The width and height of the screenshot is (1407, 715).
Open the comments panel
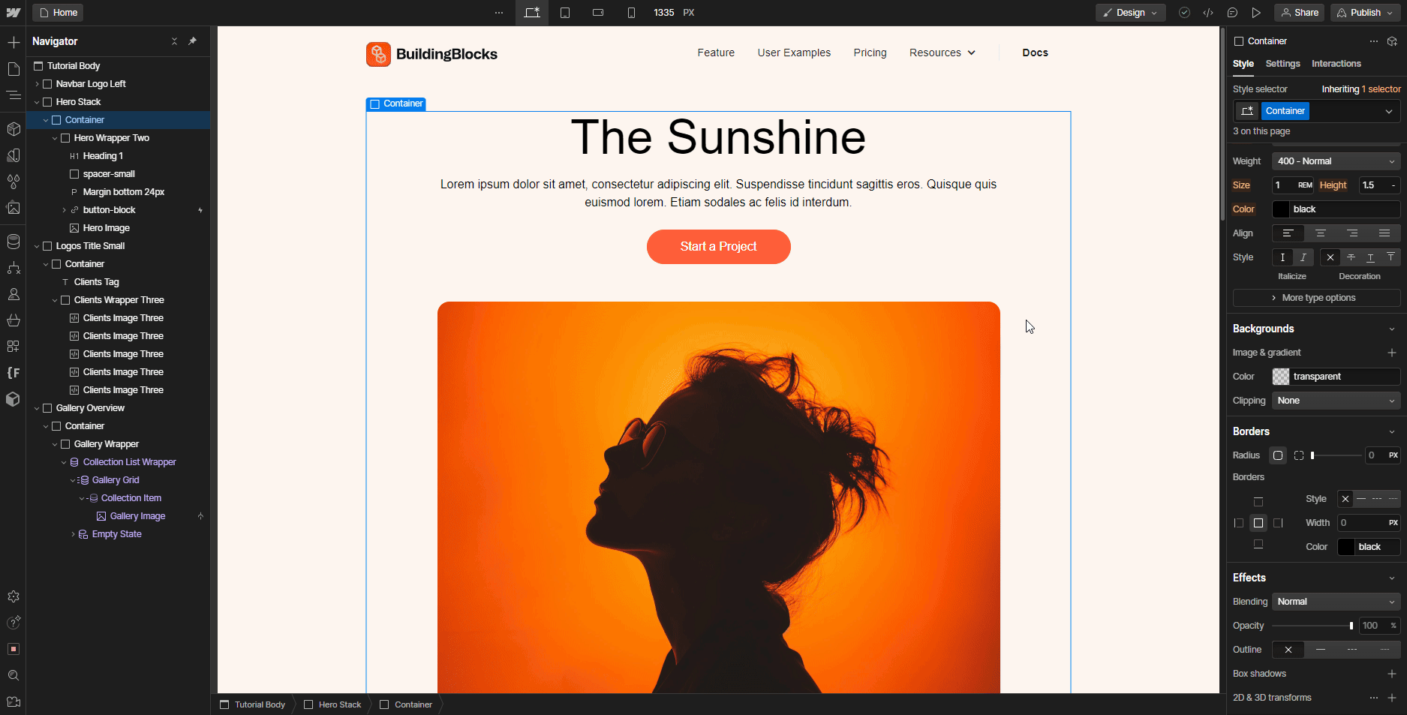pos(1232,13)
